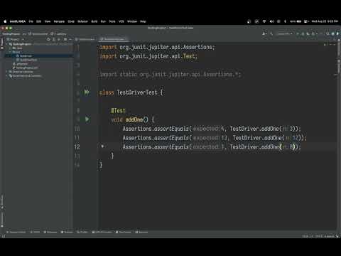Open the VCS menu
Viewport: 341px width, 256px height.
coord(121,21)
